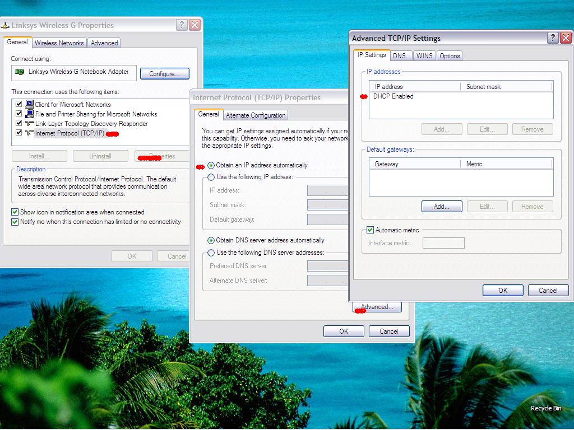This screenshot has height=430, width=574.
Task: Click Linksys Wireless G Properties title bar icon
Action: point(4,25)
